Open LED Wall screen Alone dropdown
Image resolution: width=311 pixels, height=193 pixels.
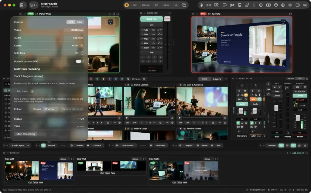point(137,159)
